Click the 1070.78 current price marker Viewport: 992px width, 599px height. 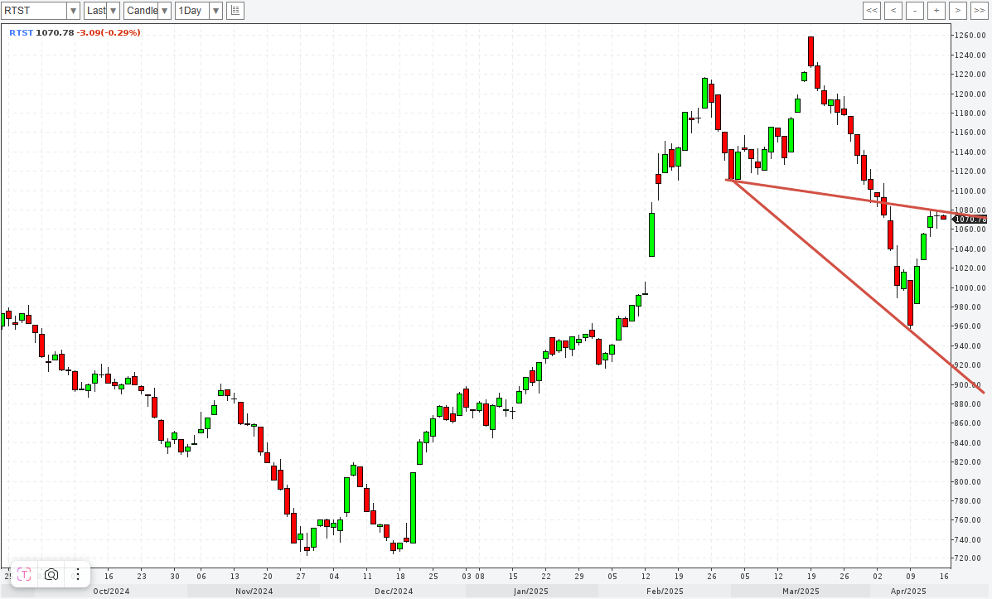[970, 220]
